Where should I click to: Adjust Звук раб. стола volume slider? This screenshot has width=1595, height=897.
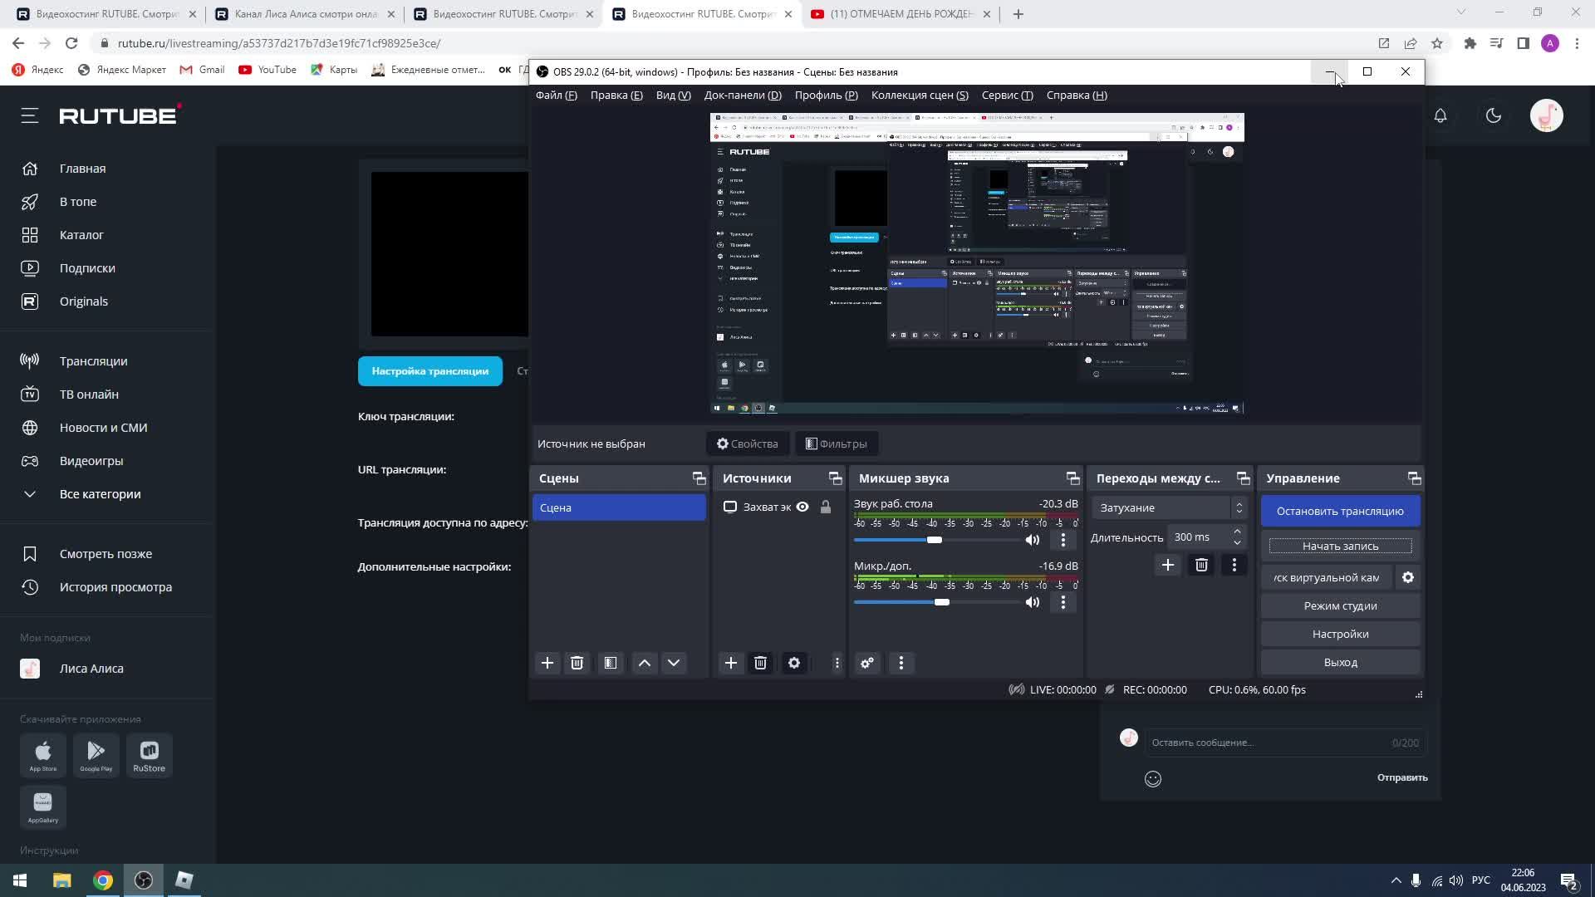coord(935,540)
